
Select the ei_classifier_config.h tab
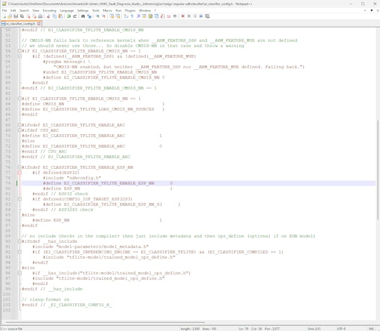tap(19, 23)
